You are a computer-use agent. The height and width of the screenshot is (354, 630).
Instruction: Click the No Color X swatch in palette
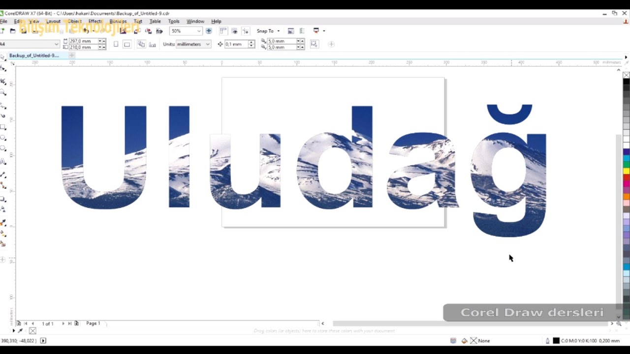[626, 75]
